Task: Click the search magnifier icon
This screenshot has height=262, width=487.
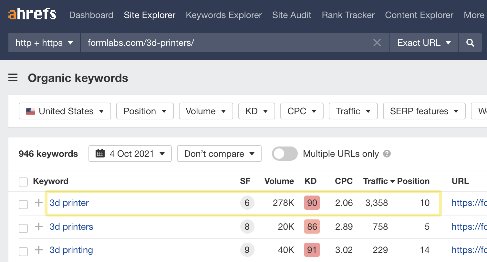Action: click(470, 42)
